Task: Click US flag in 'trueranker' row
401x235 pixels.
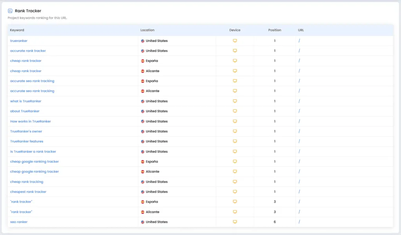Action: pyautogui.click(x=143, y=41)
